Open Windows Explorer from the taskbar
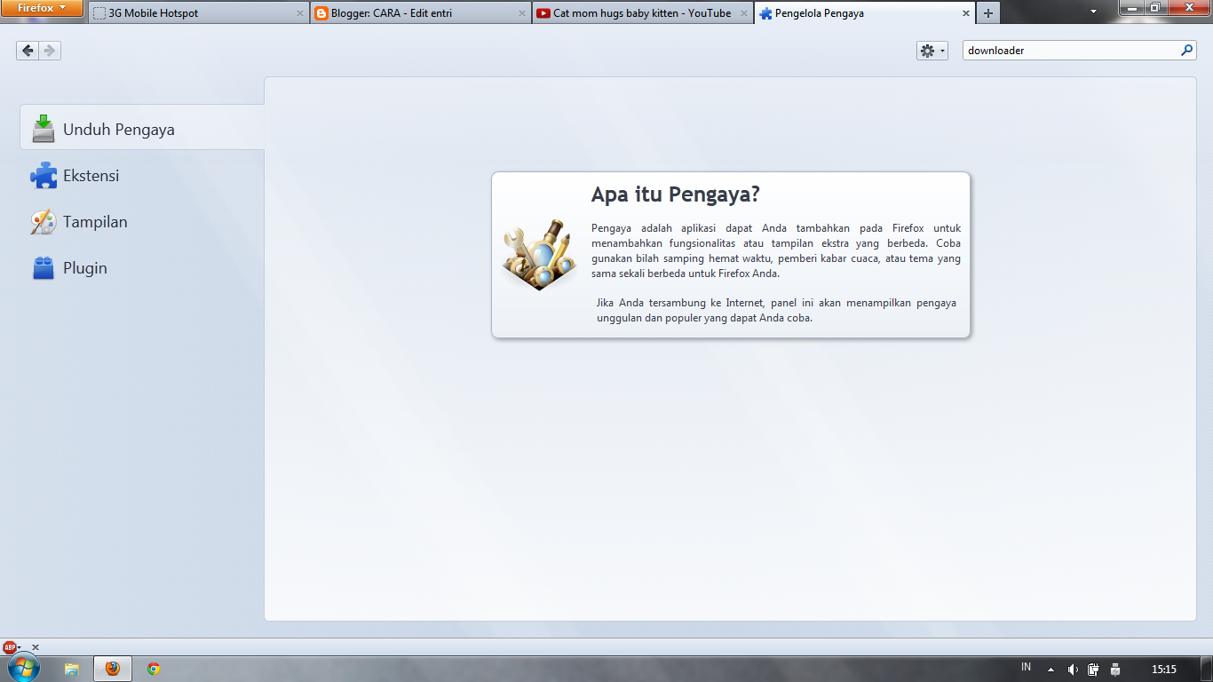The image size is (1213, 682). (73, 670)
